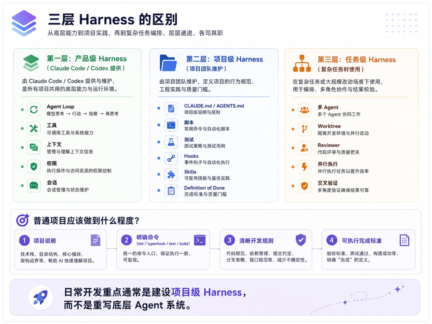
Task: Click the Agent Loop label
Action: point(60,107)
